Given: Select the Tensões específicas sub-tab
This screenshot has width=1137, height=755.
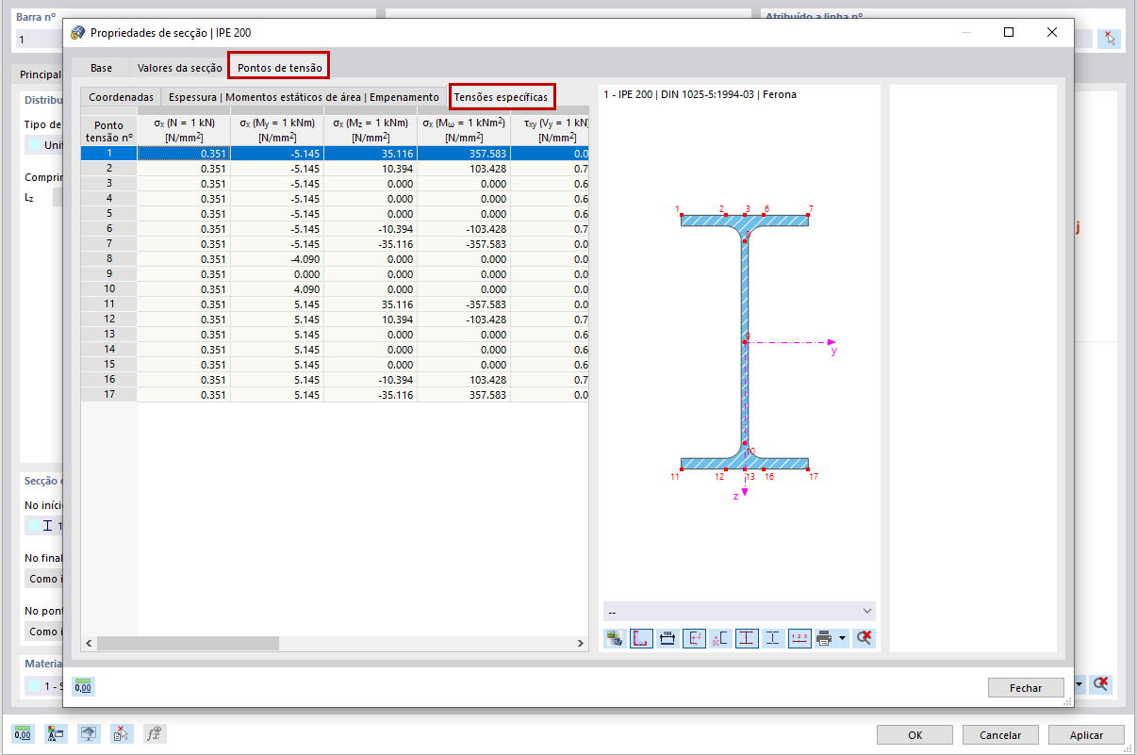Looking at the screenshot, I should (501, 97).
